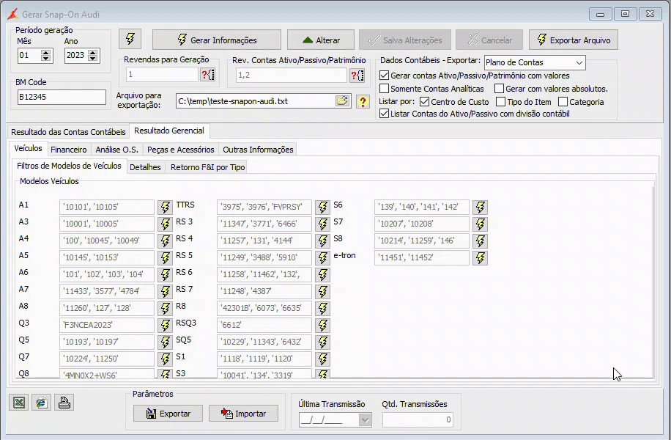The image size is (671, 440).
Task: Click the lightning icon beside the RS 4 field
Action: (322, 241)
